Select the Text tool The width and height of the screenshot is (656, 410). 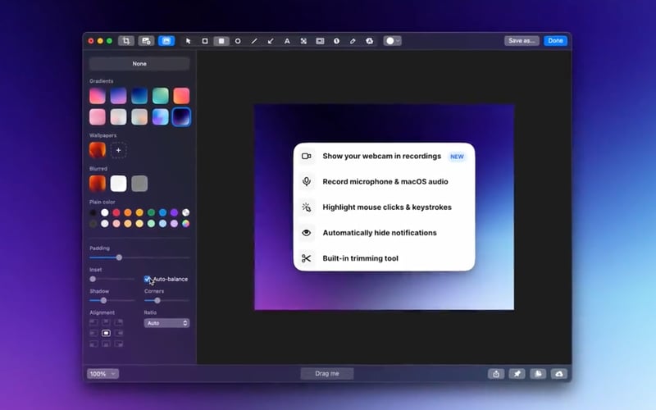coord(287,41)
